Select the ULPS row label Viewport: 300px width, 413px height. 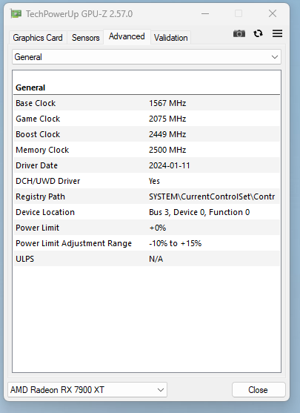pos(24,259)
